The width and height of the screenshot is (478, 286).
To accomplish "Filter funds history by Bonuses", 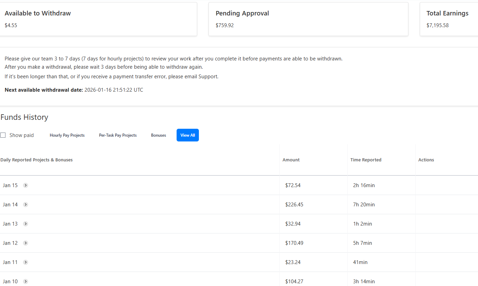I will click(x=158, y=135).
